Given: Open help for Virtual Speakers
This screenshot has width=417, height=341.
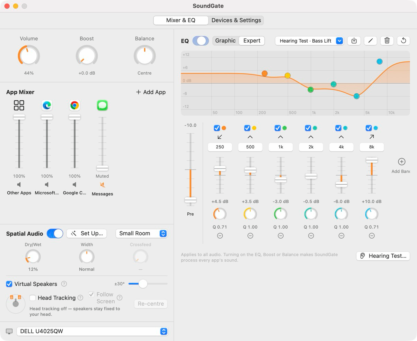Looking at the screenshot, I should (x=64, y=284).
